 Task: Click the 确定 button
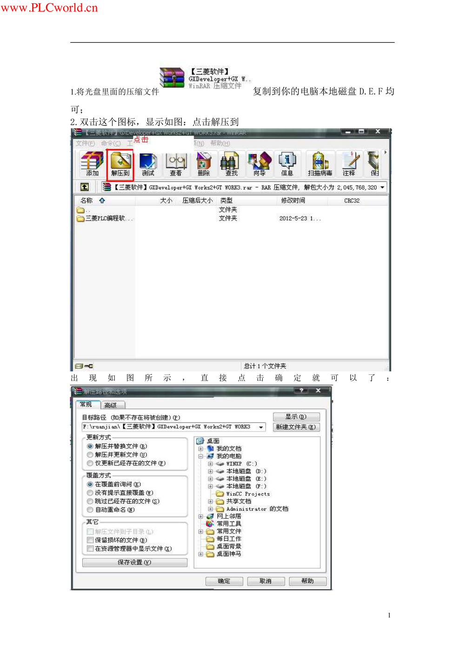point(224,581)
